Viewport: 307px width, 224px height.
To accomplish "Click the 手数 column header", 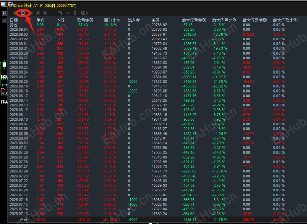I will click(x=41, y=20).
